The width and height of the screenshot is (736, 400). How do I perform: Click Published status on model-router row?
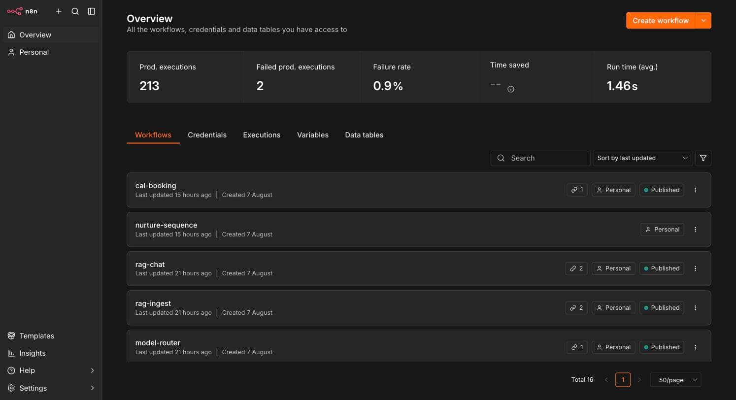(x=662, y=347)
